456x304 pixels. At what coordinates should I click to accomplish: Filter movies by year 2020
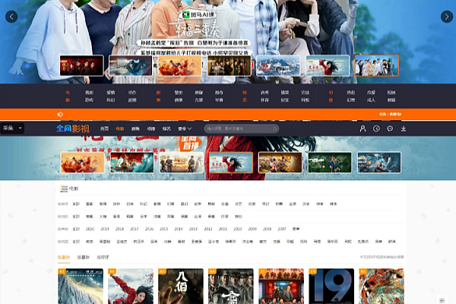tap(90, 229)
